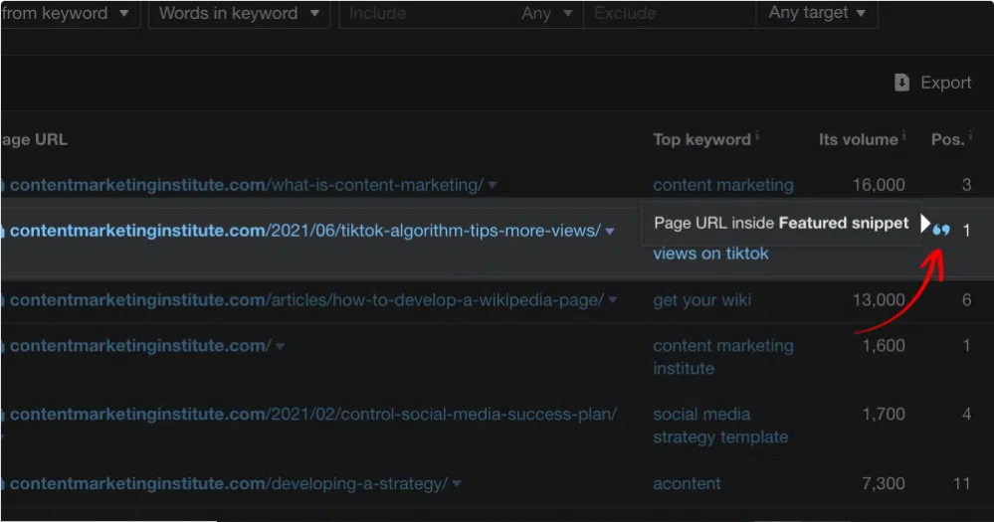Click the featured snippet quote icon

coord(941,230)
